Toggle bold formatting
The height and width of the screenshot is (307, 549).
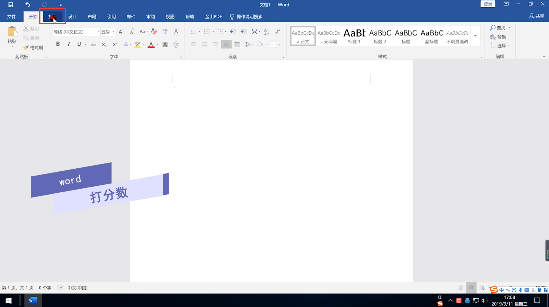(58, 45)
